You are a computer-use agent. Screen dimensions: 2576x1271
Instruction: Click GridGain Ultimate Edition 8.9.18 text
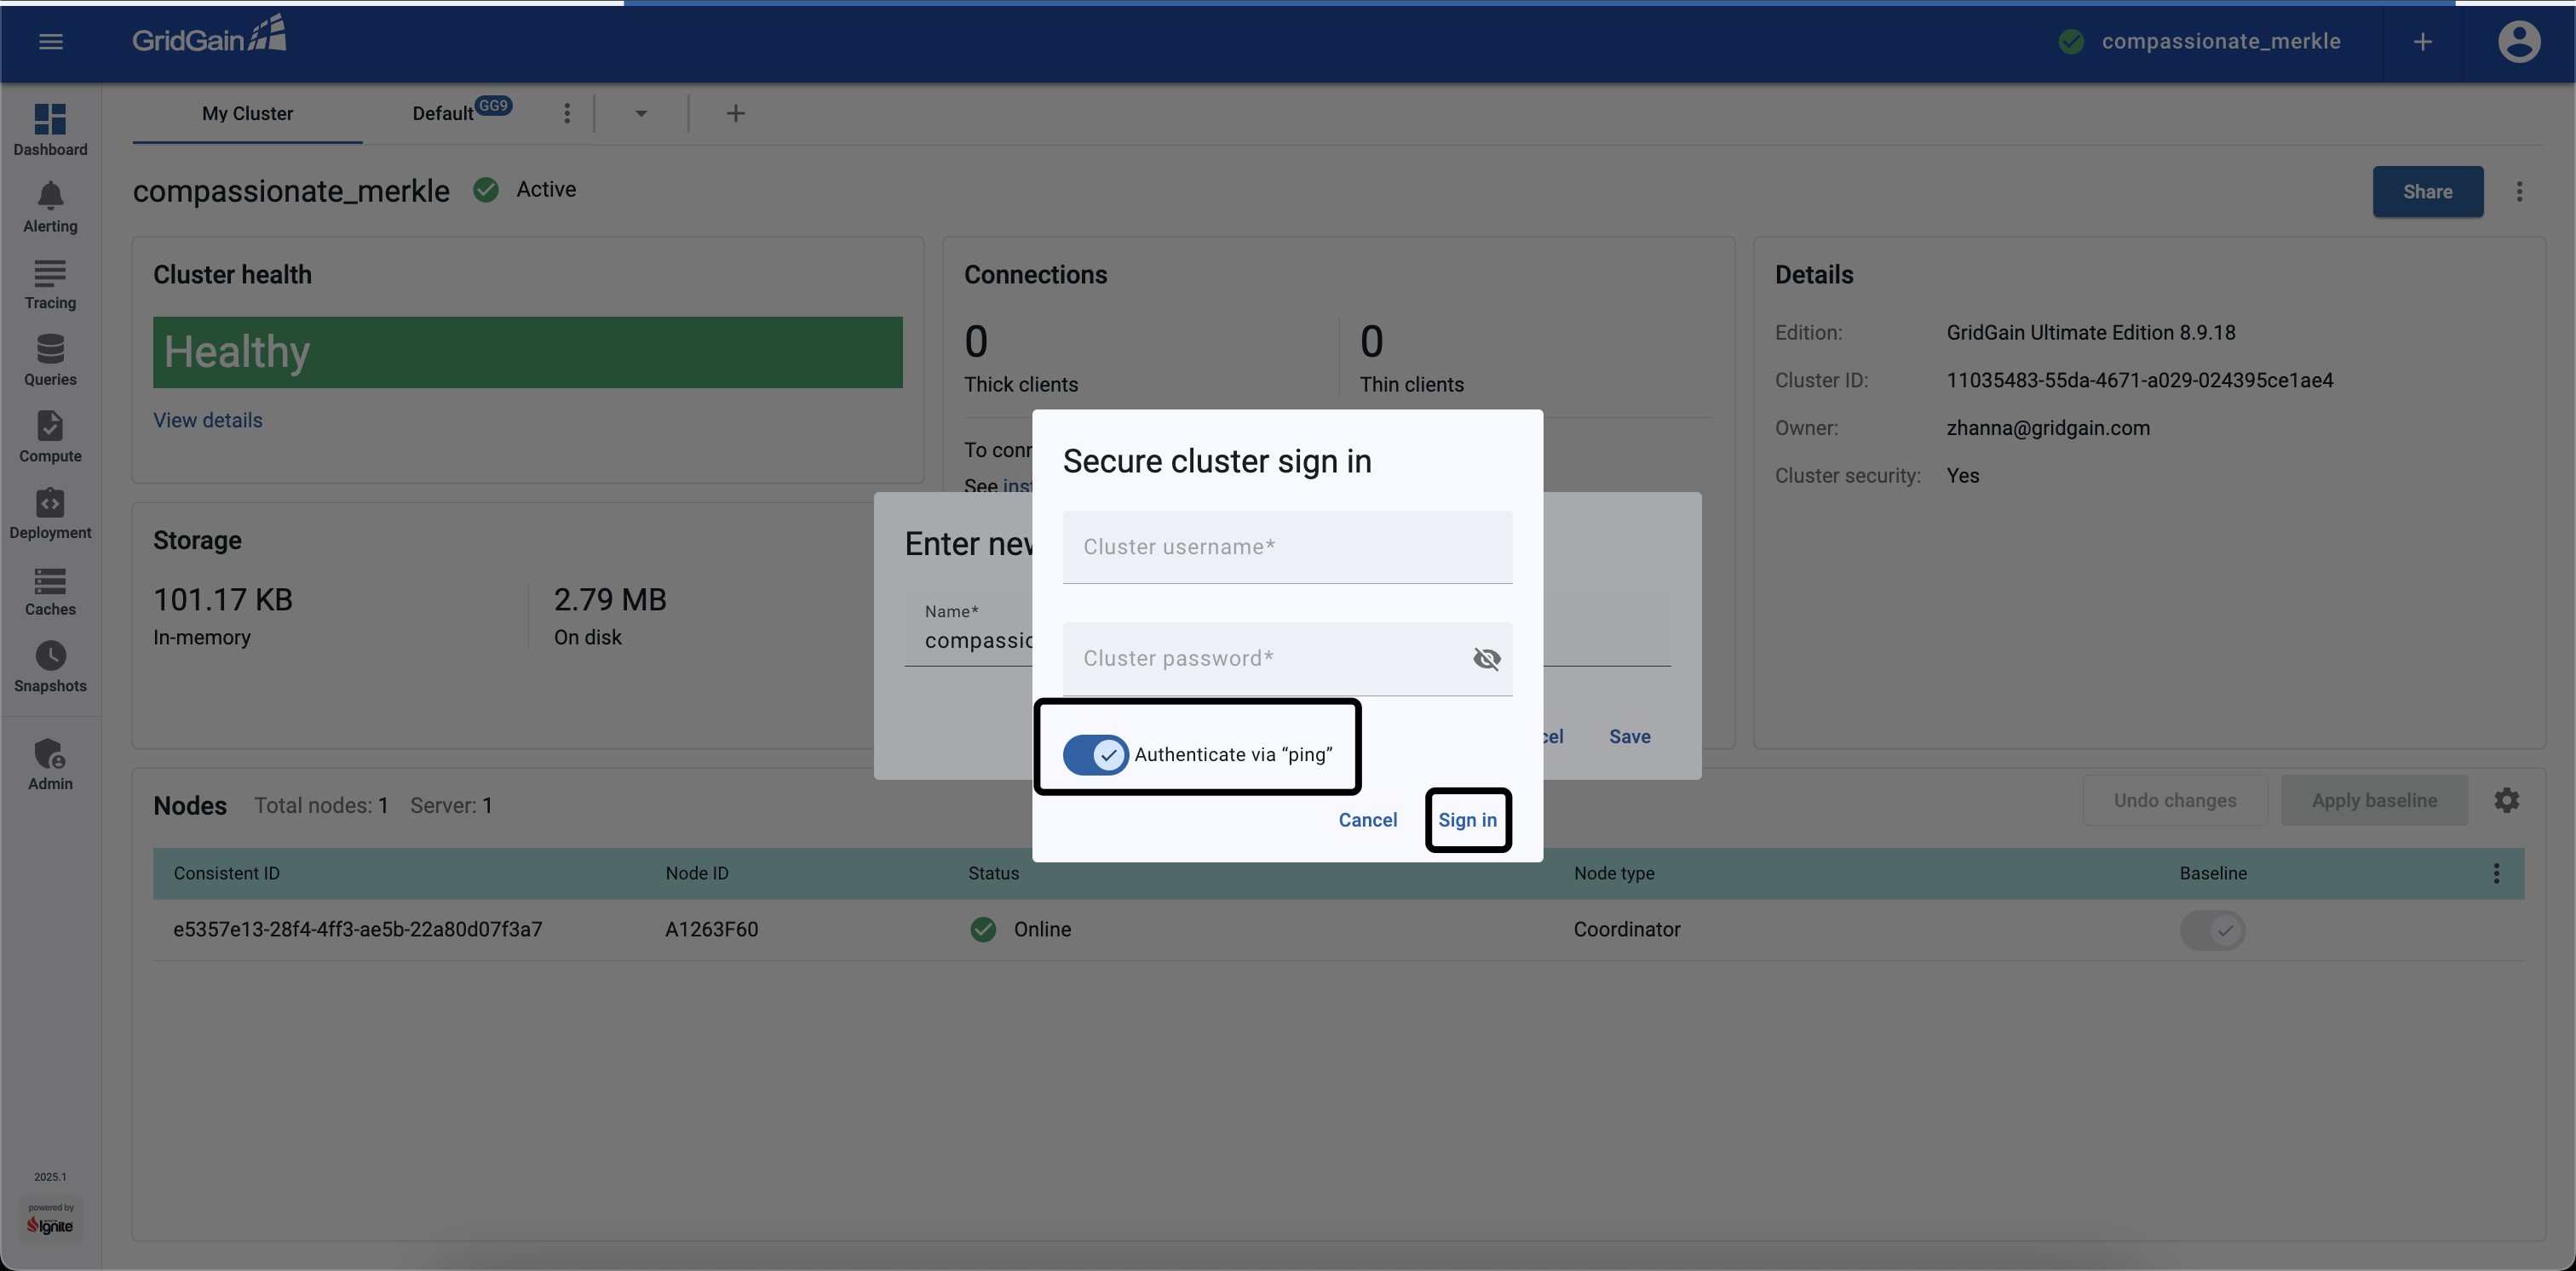click(x=2090, y=333)
